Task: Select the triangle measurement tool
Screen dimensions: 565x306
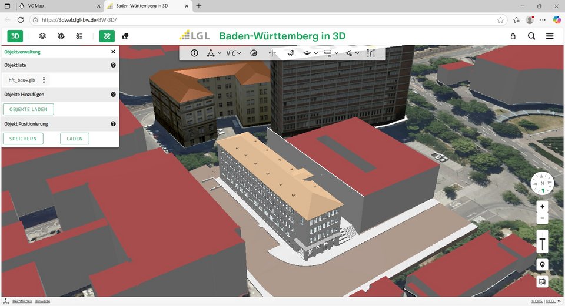Action: tap(211, 53)
